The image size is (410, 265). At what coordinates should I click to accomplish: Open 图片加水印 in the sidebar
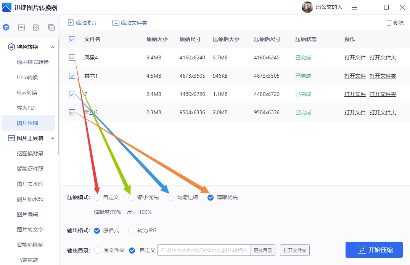(x=30, y=199)
